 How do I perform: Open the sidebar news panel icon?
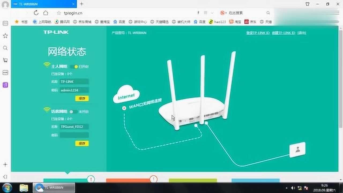click(5, 23)
